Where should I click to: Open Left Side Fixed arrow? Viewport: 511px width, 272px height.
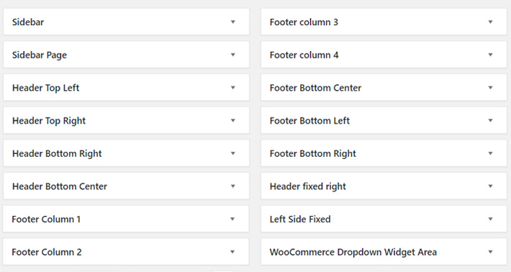(x=490, y=219)
